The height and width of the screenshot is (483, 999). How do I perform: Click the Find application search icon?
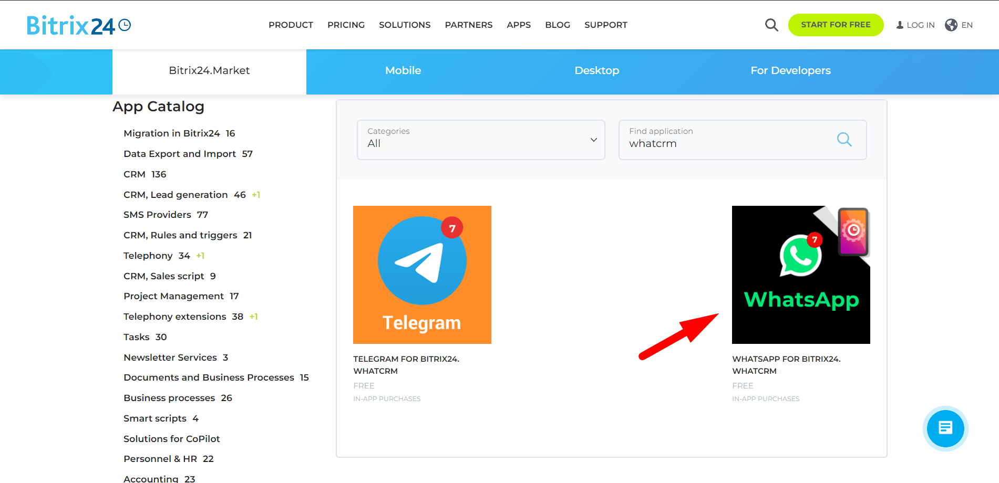point(844,139)
